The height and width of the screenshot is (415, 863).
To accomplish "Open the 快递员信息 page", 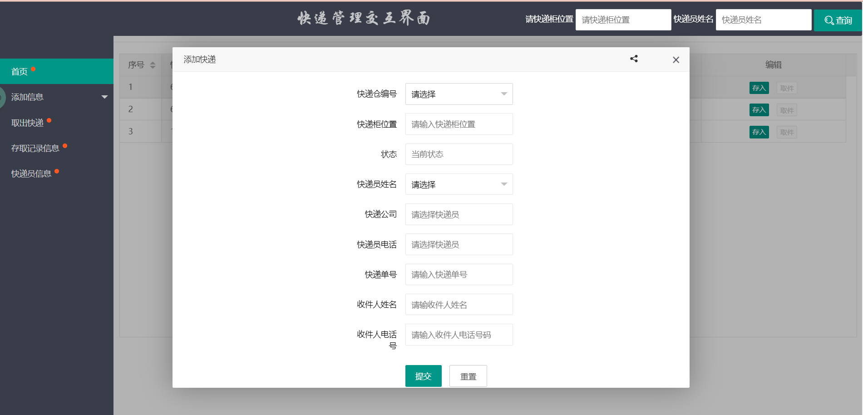I will [x=31, y=173].
